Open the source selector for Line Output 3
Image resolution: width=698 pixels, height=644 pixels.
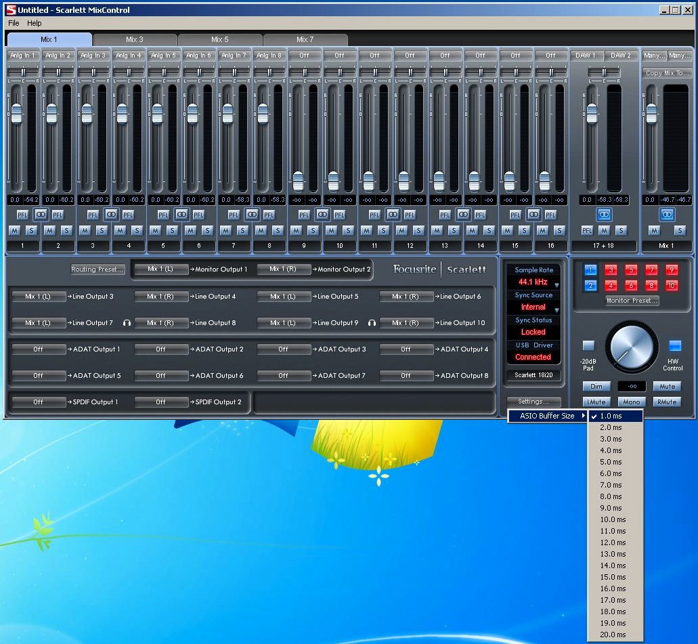[x=38, y=296]
